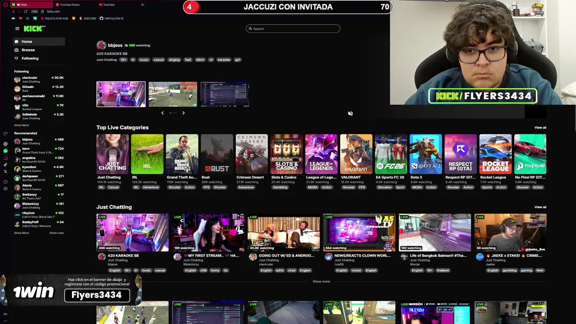Image resolution: width=576 pixels, height=324 pixels.
Task: Click the Gambling tag under Slots & Casino
Action: 280,187
